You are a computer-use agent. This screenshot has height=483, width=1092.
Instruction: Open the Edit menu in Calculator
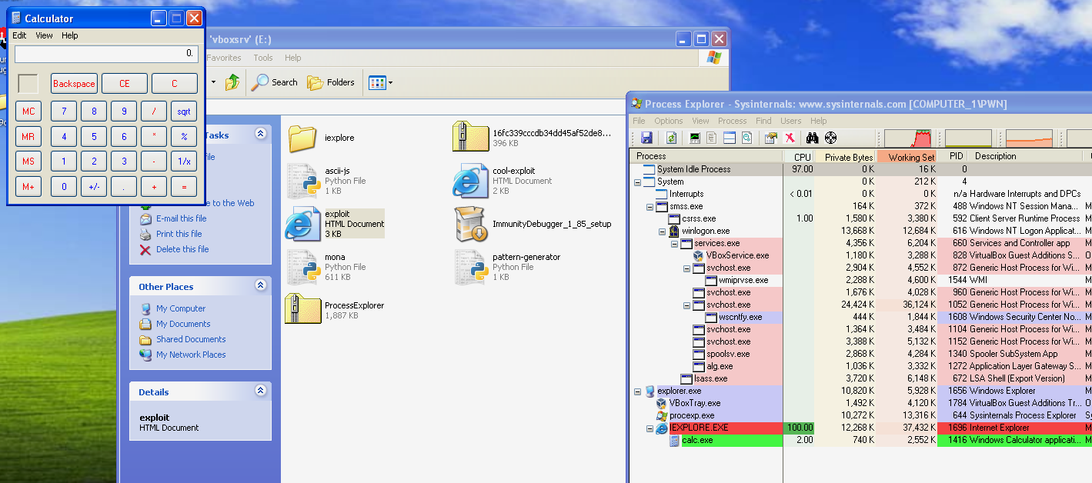(x=19, y=35)
